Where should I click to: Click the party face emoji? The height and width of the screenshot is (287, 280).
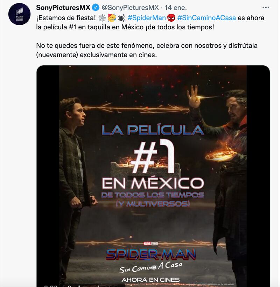(112, 18)
